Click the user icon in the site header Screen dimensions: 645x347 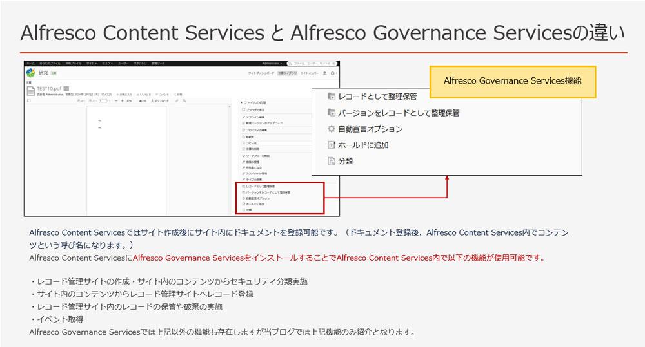pyautogui.click(x=325, y=73)
